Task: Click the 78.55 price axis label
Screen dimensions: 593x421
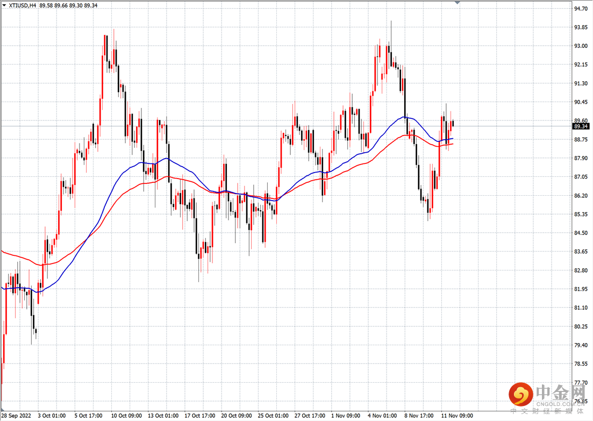Action: click(581, 364)
